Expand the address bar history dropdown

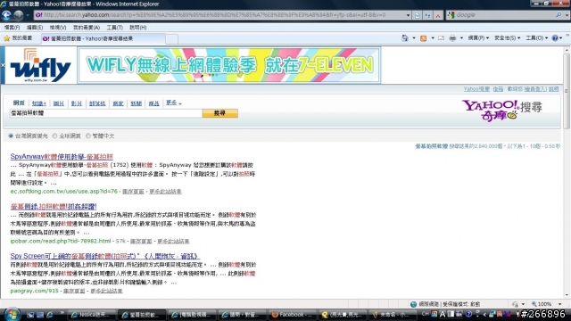(x=408, y=15)
